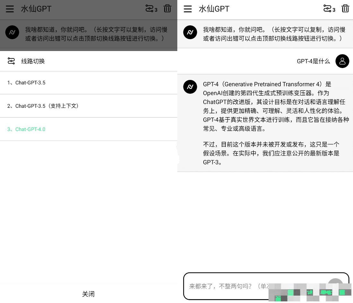
Task: Click answer paragraph starting 不过，目前这个版本
Action: coord(271,153)
